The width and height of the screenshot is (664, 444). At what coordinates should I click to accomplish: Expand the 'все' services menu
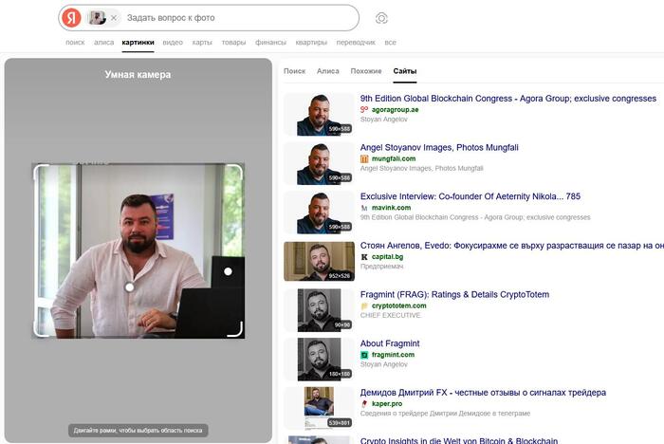click(x=390, y=43)
